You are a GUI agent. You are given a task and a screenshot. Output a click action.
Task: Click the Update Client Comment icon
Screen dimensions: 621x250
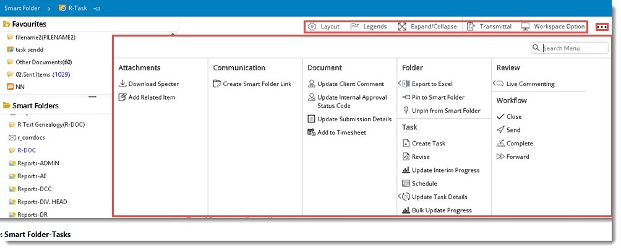[312, 84]
